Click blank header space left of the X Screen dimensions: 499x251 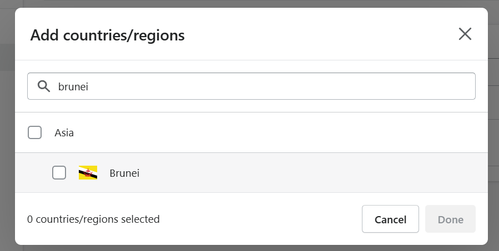(318, 34)
